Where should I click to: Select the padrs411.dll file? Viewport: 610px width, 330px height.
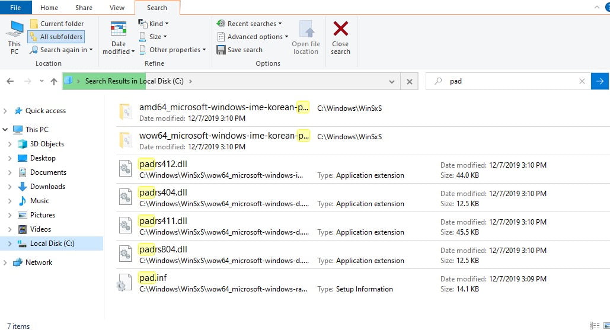[x=363, y=226]
